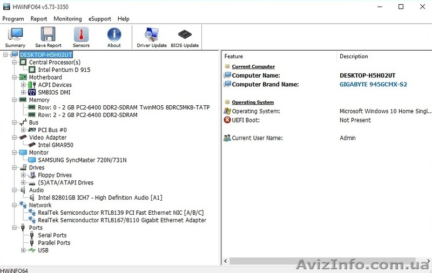
Task: Click the horizontal scrollbar left arrow
Action: pos(226,261)
